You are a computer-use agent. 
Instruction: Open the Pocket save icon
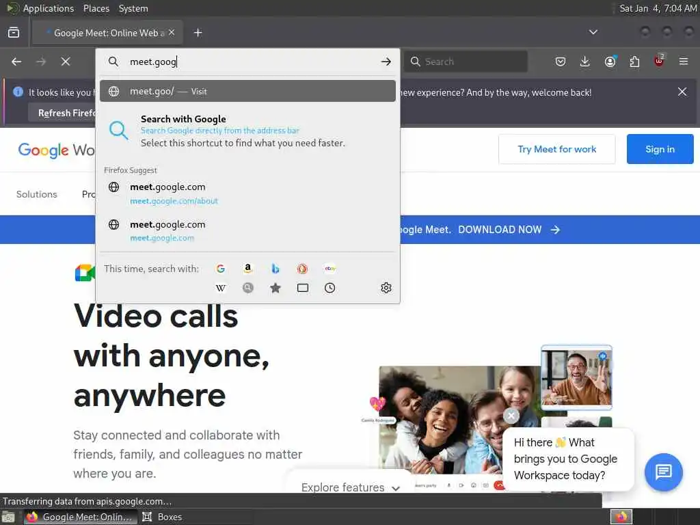click(561, 62)
